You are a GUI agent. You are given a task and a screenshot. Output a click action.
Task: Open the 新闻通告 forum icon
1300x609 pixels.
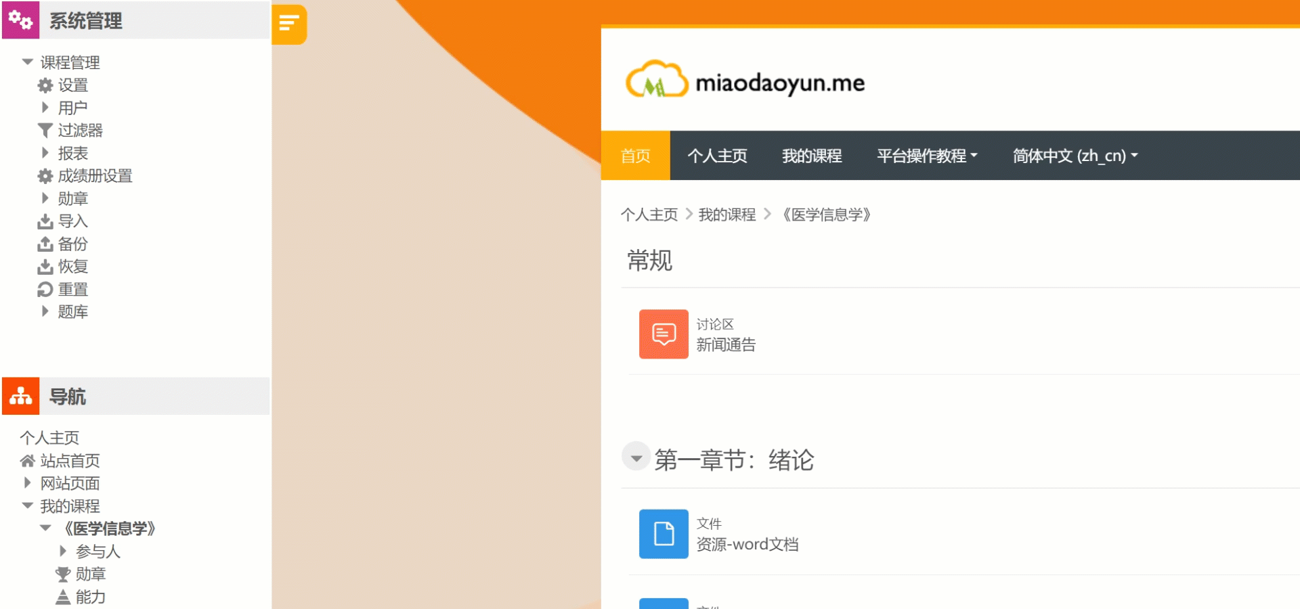[664, 334]
